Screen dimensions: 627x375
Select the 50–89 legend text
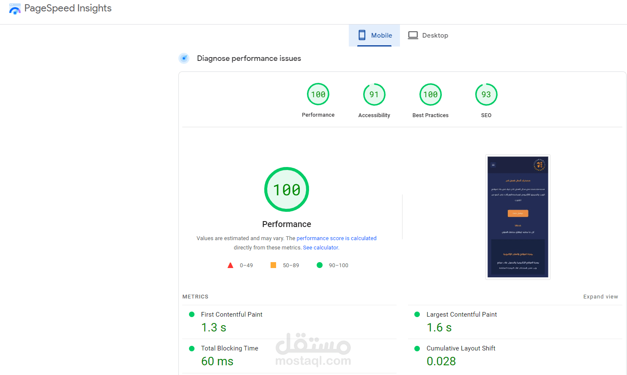click(291, 266)
